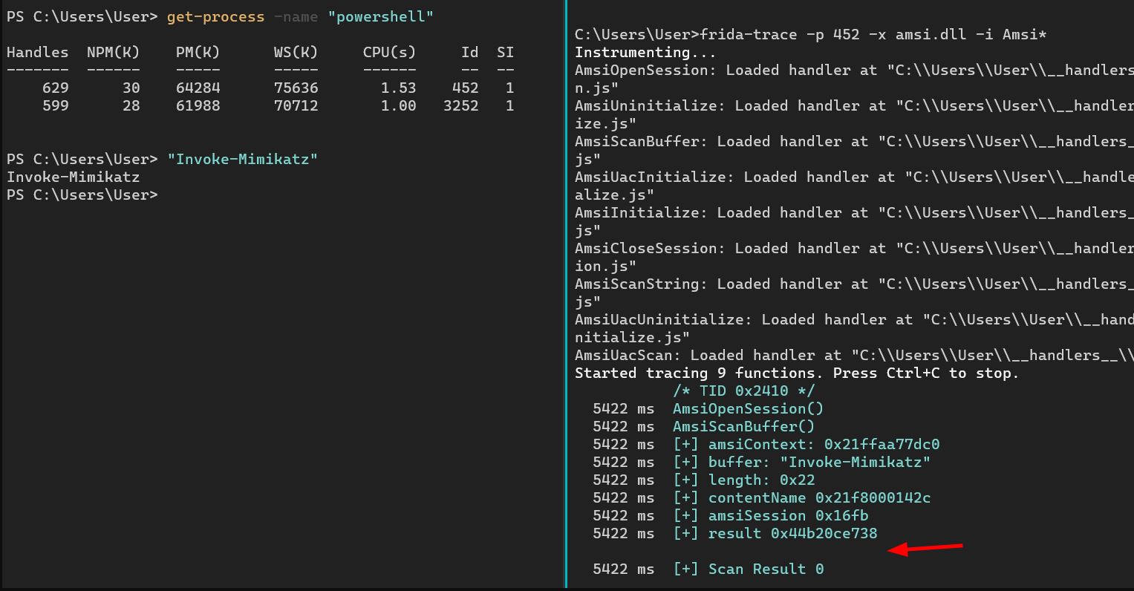Click the AmsiOpenSession() trace entry

(748, 409)
